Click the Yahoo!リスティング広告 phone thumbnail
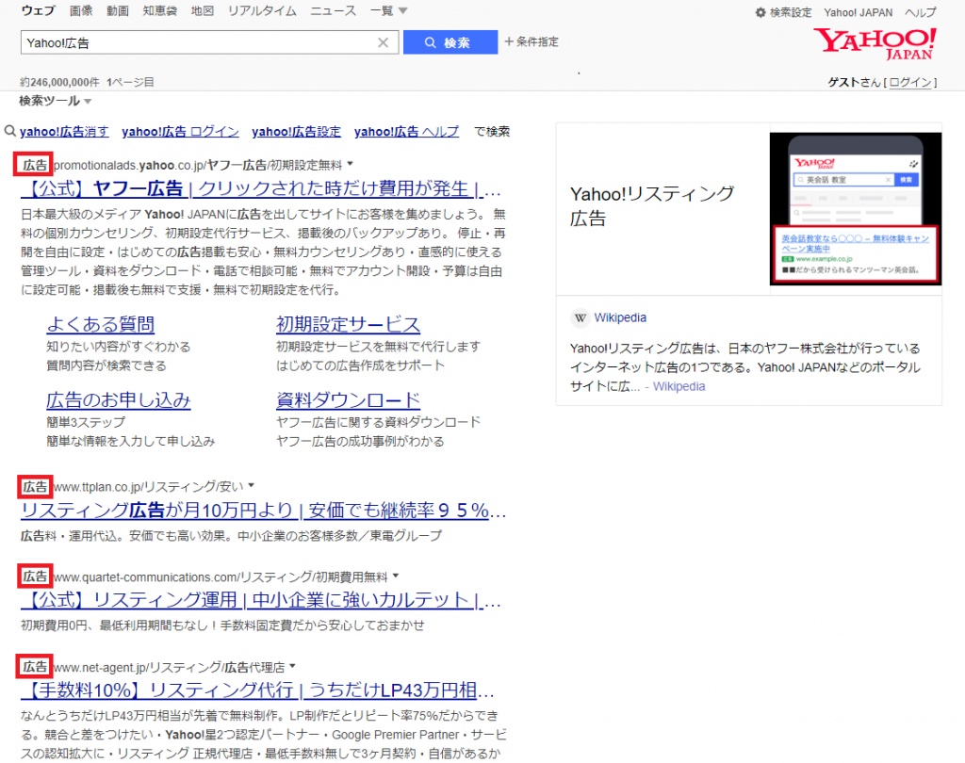Viewport: 965px width, 763px height. point(856,208)
